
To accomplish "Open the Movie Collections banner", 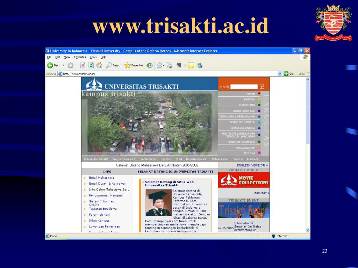I will [x=244, y=180].
